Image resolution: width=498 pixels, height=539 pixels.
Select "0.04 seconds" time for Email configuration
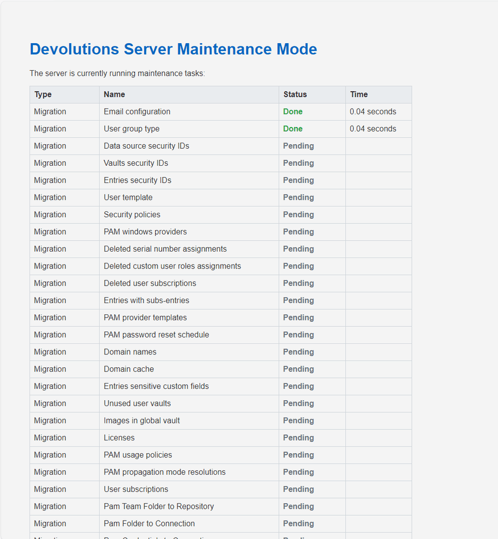click(x=373, y=112)
